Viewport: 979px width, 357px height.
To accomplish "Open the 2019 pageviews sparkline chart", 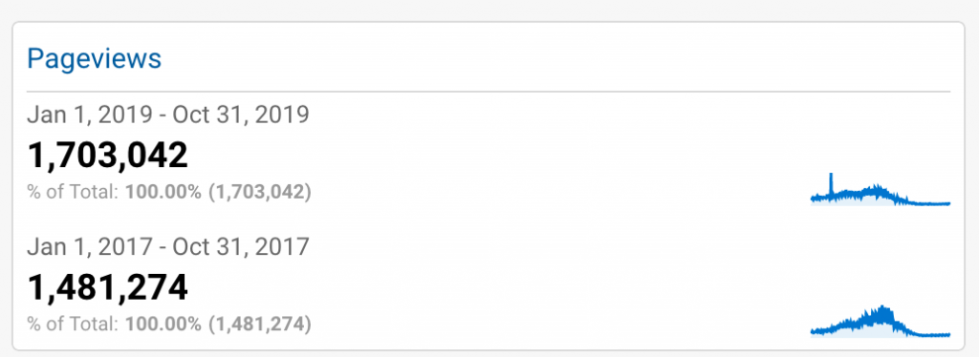I will [881, 189].
